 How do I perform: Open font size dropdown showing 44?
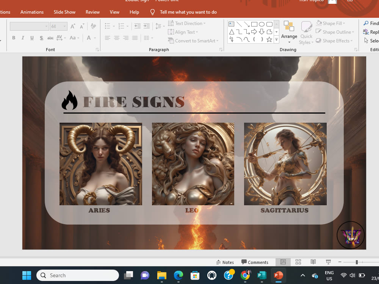coord(58,27)
